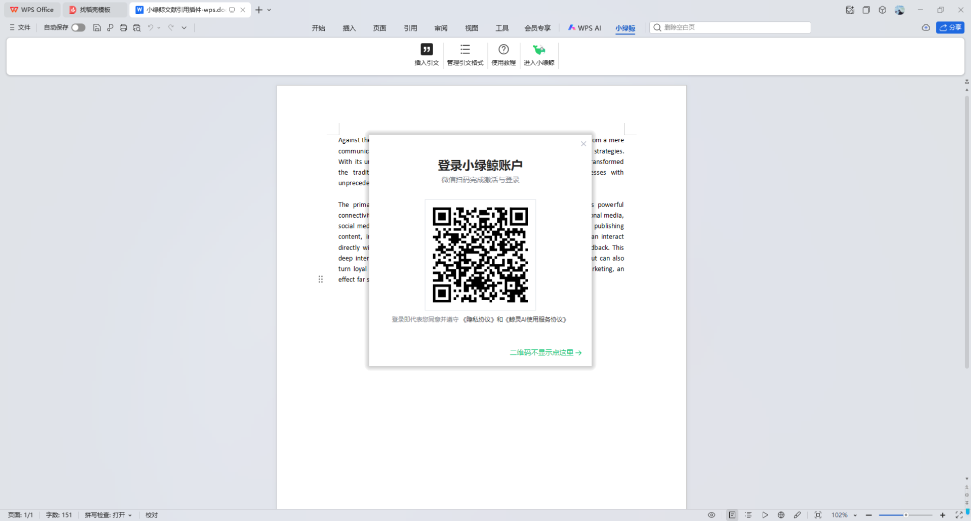The height and width of the screenshot is (521, 971).
Task: Open Manage Citation Format (管理引文格式)
Action: [465, 50]
